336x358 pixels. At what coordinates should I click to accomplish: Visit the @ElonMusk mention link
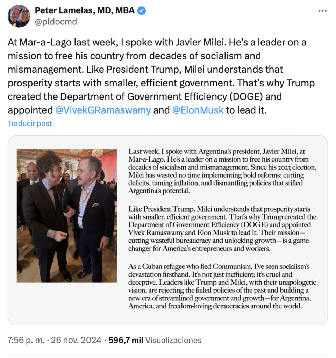click(198, 110)
